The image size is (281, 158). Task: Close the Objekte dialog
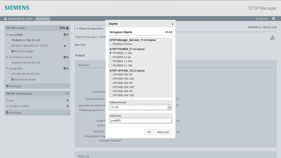coord(172,24)
